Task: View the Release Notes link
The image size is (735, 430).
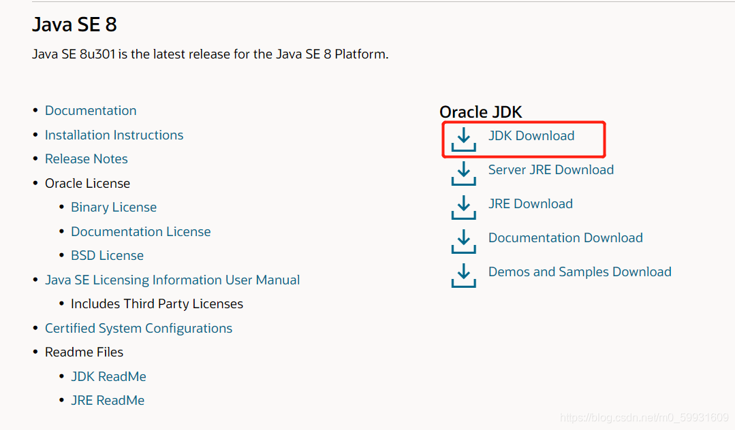Action: (87, 159)
